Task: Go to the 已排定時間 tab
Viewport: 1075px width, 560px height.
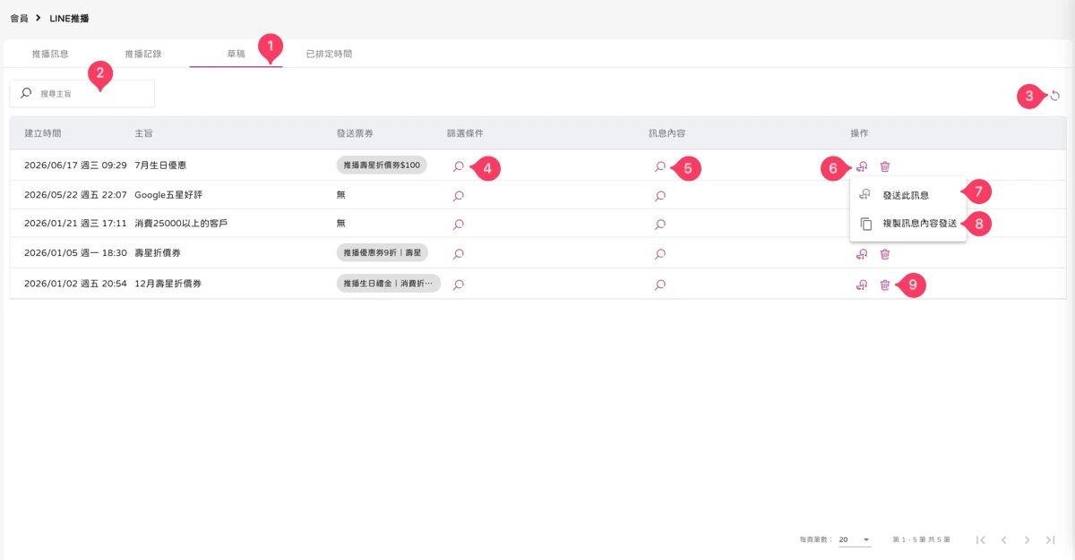Action: tap(329, 54)
